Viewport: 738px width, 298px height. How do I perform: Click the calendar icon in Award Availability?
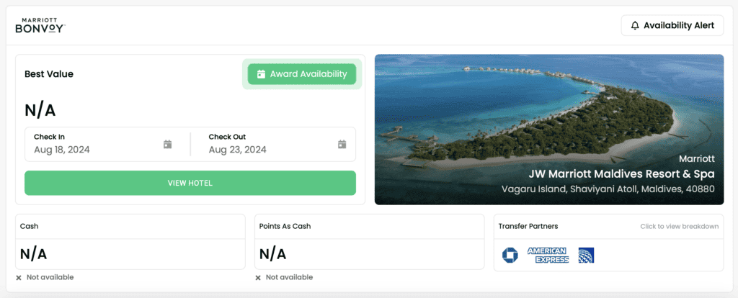tap(262, 74)
